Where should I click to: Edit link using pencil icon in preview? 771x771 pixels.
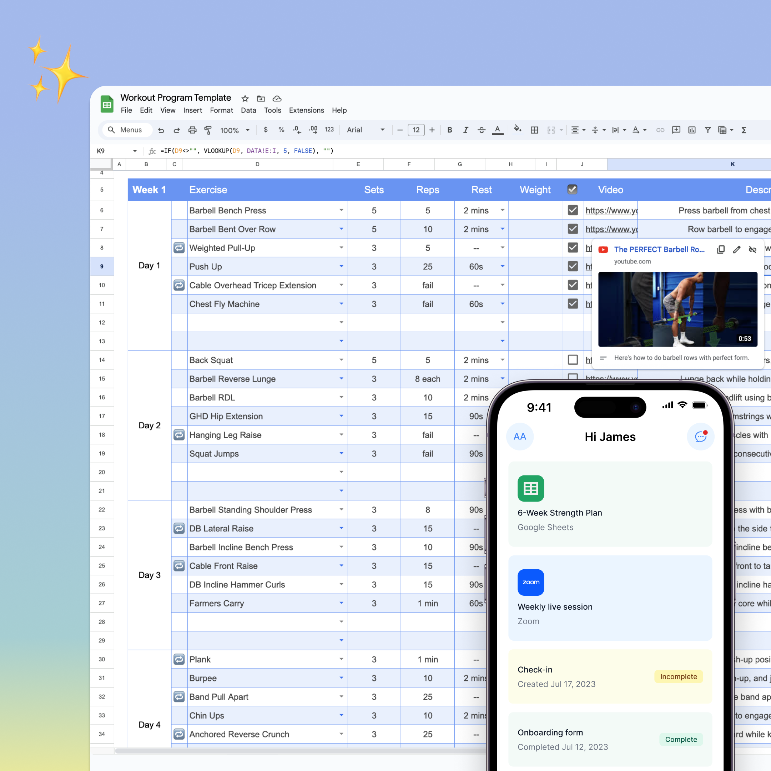737,250
